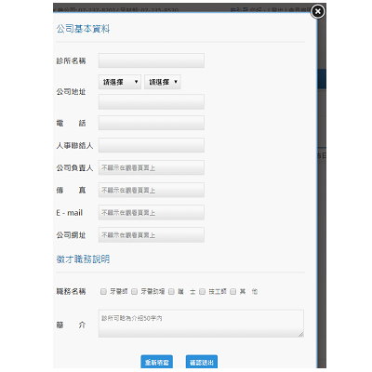Click the address text field below dropdowns

pos(152,102)
